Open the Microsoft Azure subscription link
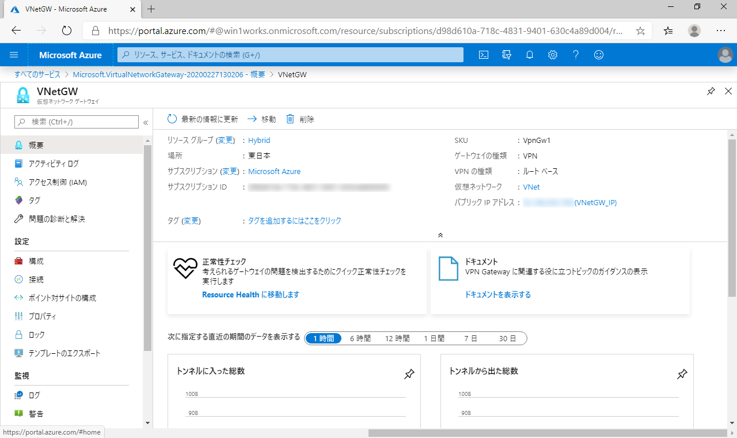 (x=274, y=171)
